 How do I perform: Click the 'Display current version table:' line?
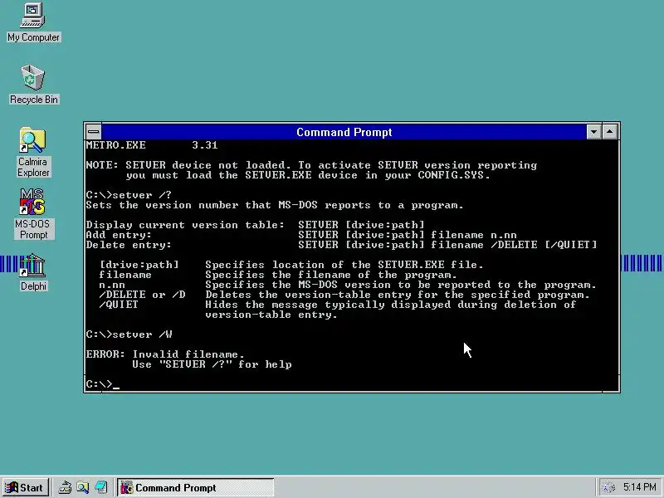[x=255, y=225]
